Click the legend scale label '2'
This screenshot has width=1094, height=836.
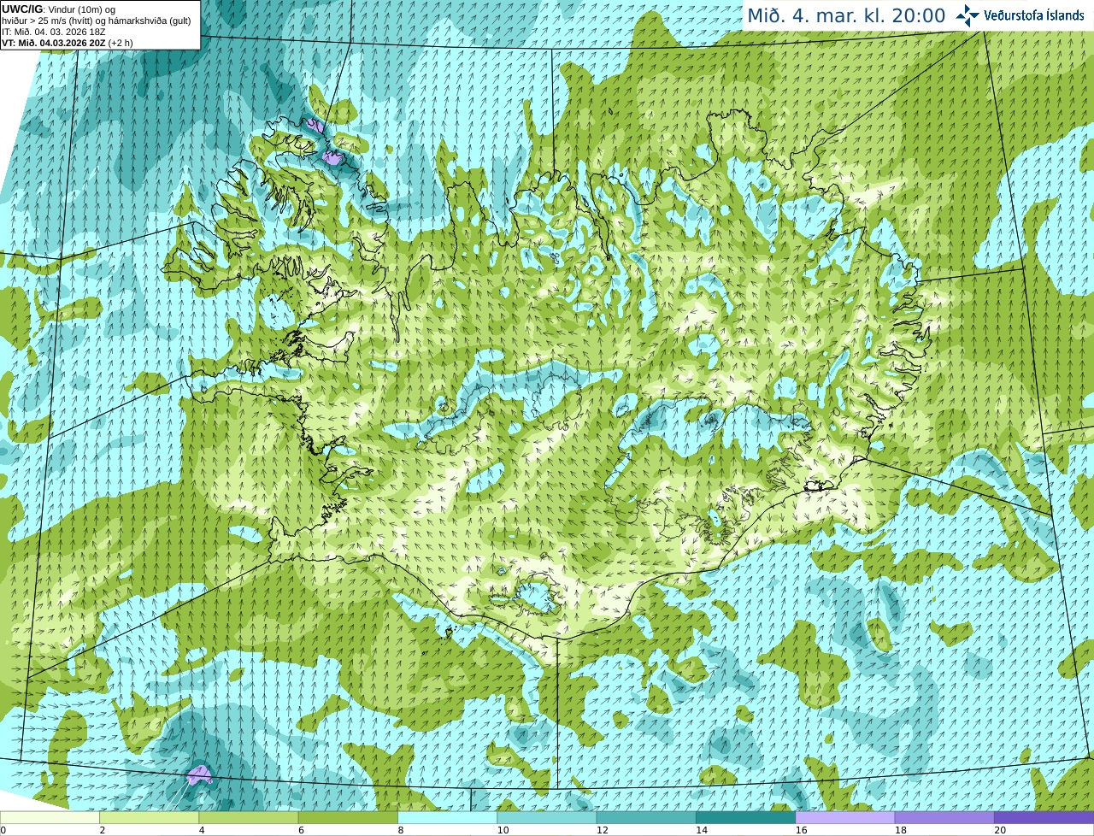102,830
